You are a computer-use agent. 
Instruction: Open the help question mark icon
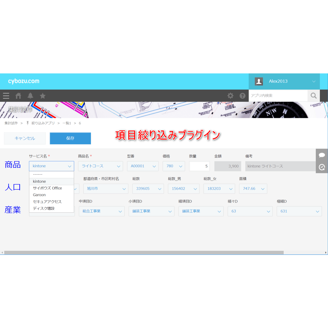coord(242,96)
